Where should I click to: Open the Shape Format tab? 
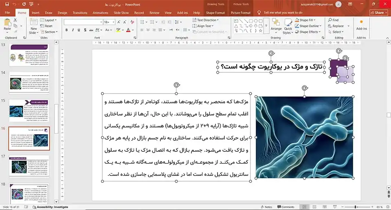[x=215, y=13]
